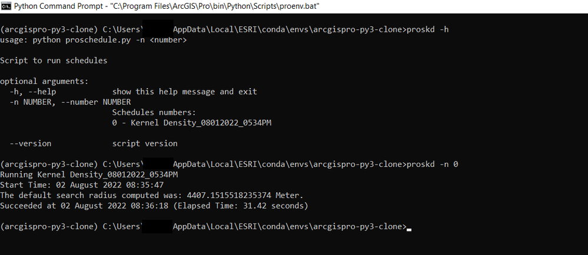Click the '-h, --help' option text
Image resolution: width=588 pixels, height=255 pixels.
click(x=33, y=92)
